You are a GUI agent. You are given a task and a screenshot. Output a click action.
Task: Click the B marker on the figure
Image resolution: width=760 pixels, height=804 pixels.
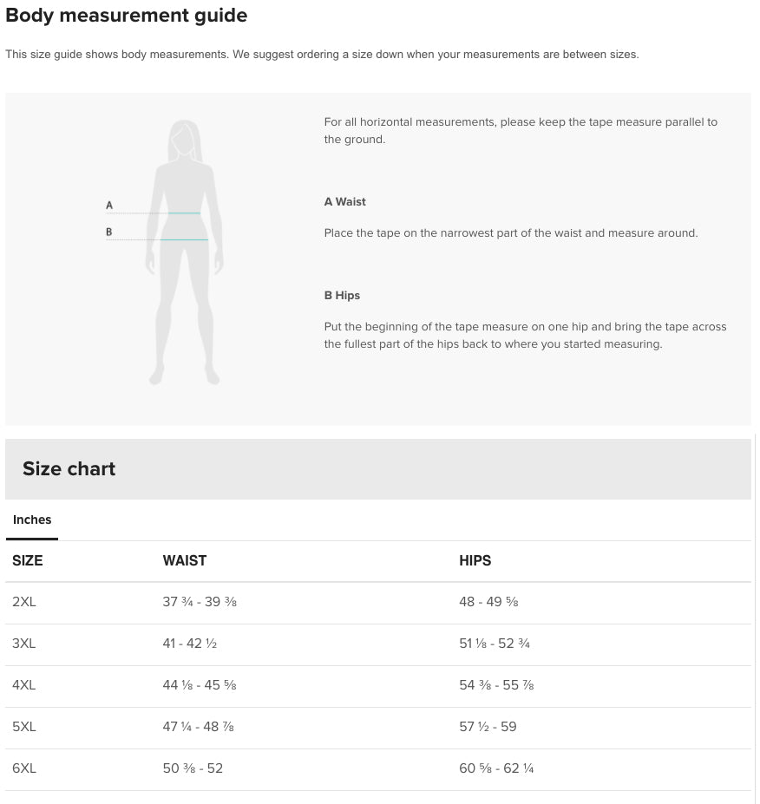109,232
